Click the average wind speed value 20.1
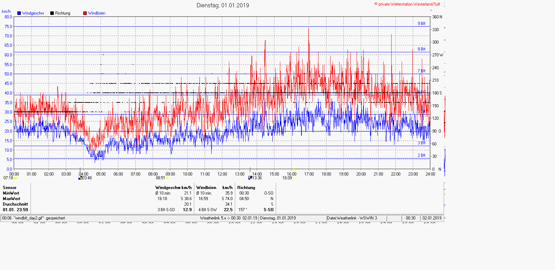 [188, 204]
